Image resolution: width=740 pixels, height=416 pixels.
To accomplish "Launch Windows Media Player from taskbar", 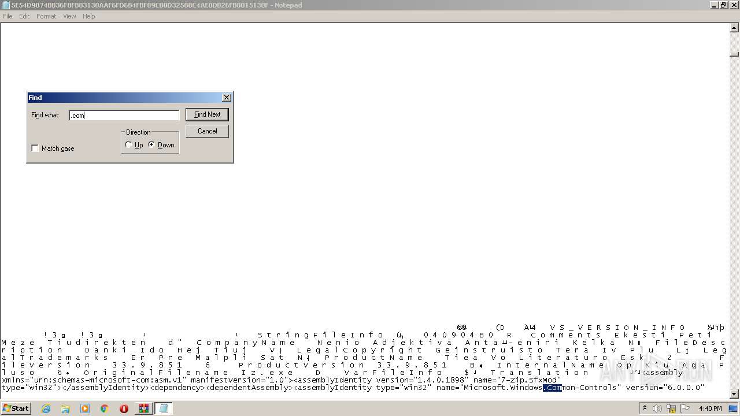I will (85, 408).
